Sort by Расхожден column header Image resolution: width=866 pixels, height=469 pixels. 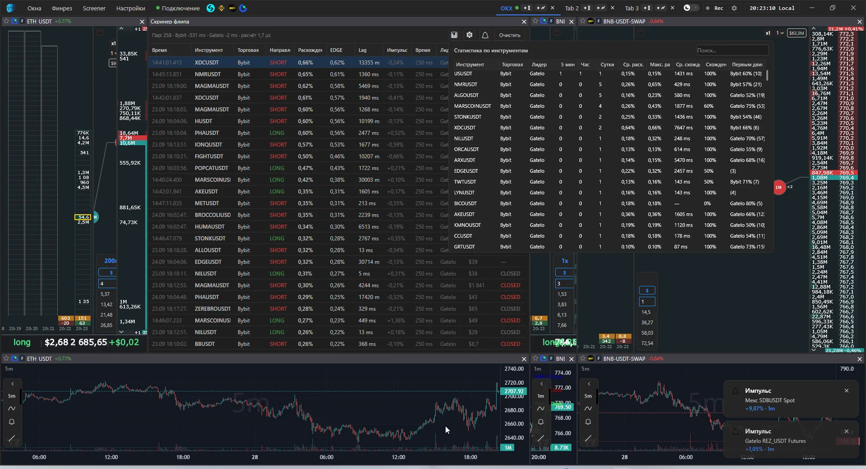click(x=310, y=50)
